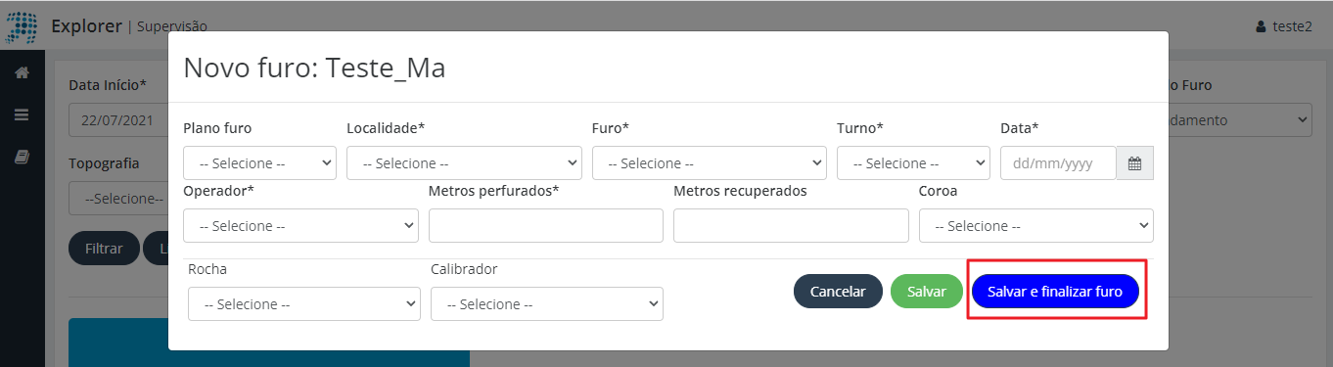The height and width of the screenshot is (367, 1333).
Task: Open the Rocha dropdown
Action: point(304,304)
